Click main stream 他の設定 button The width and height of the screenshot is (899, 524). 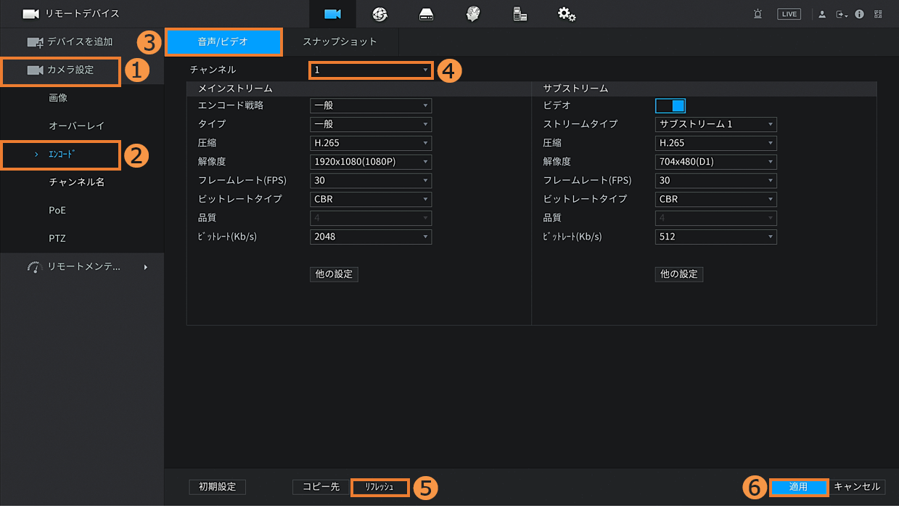pyautogui.click(x=334, y=274)
